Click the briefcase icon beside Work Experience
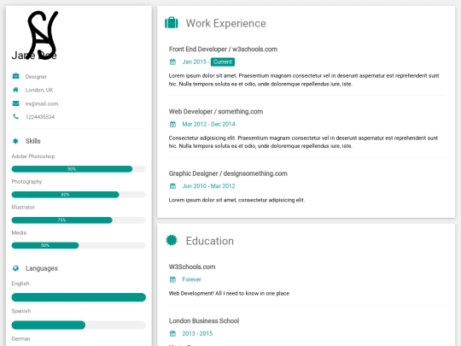461x346 pixels. pyautogui.click(x=172, y=23)
